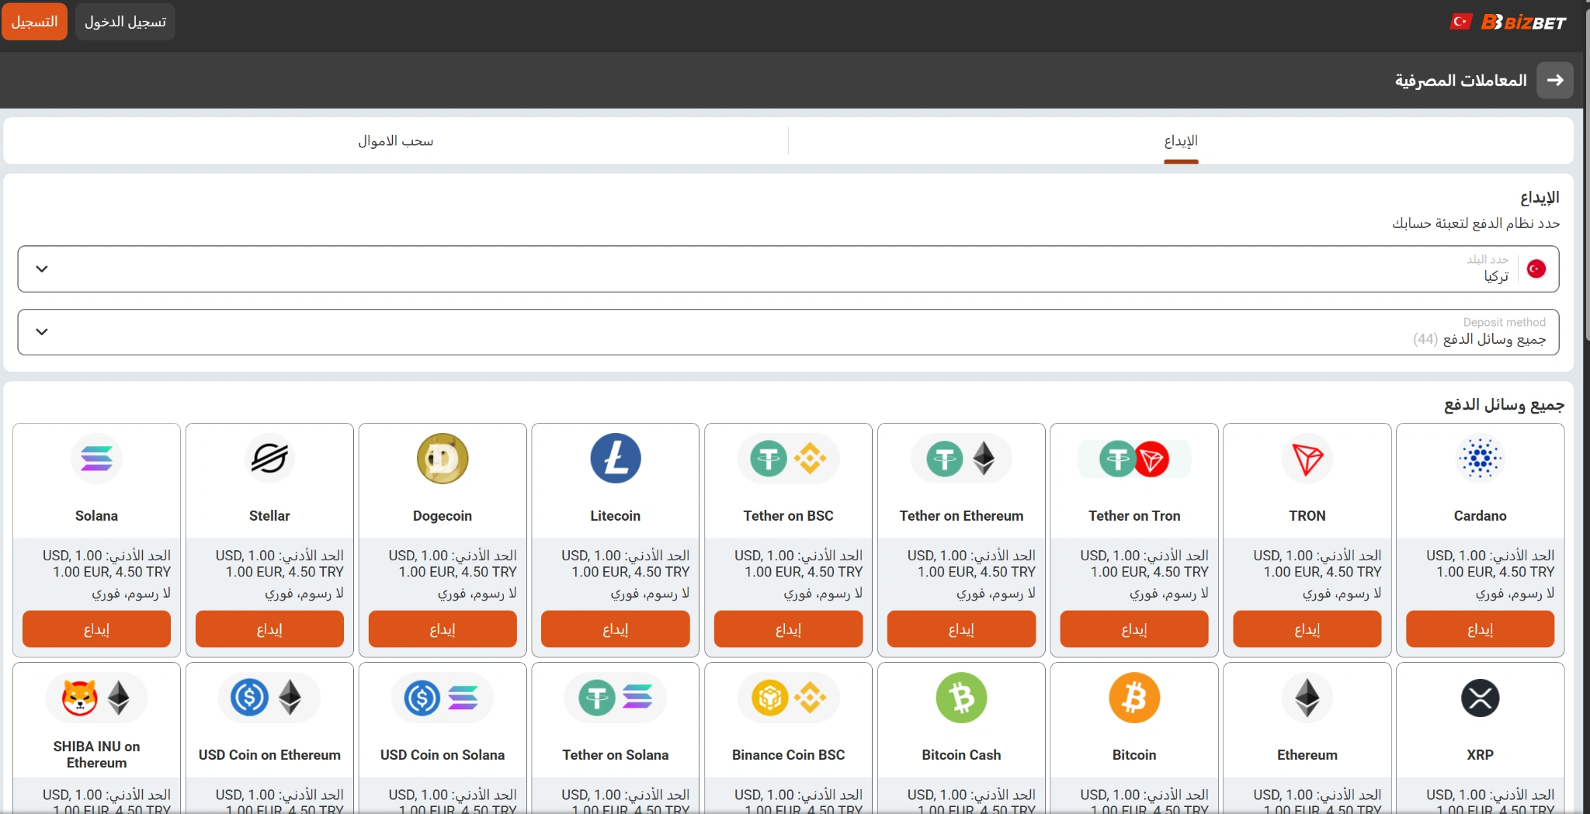
Task: Click the deposit button under Litecoin
Action: point(616,629)
